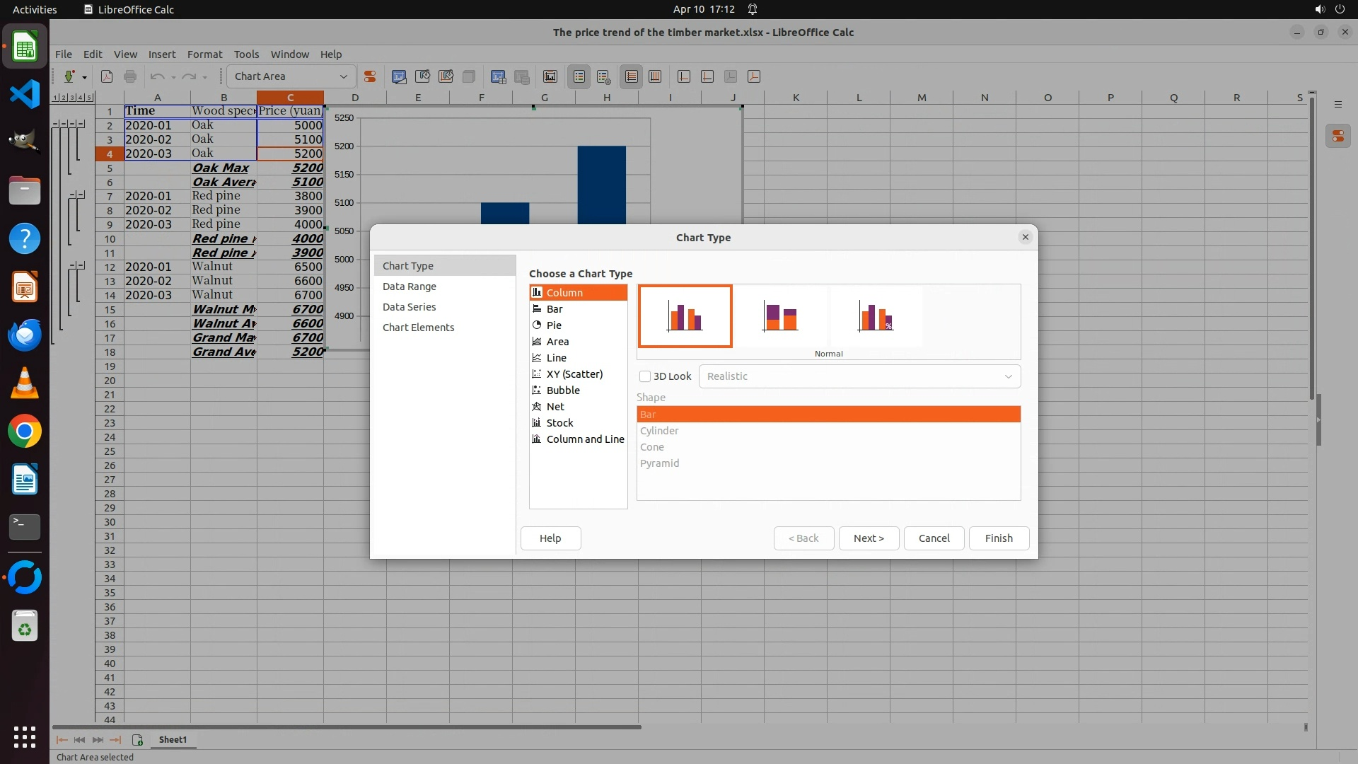Toggle Legend On/Off toolbar icon
The image size is (1358, 764).
(x=579, y=76)
